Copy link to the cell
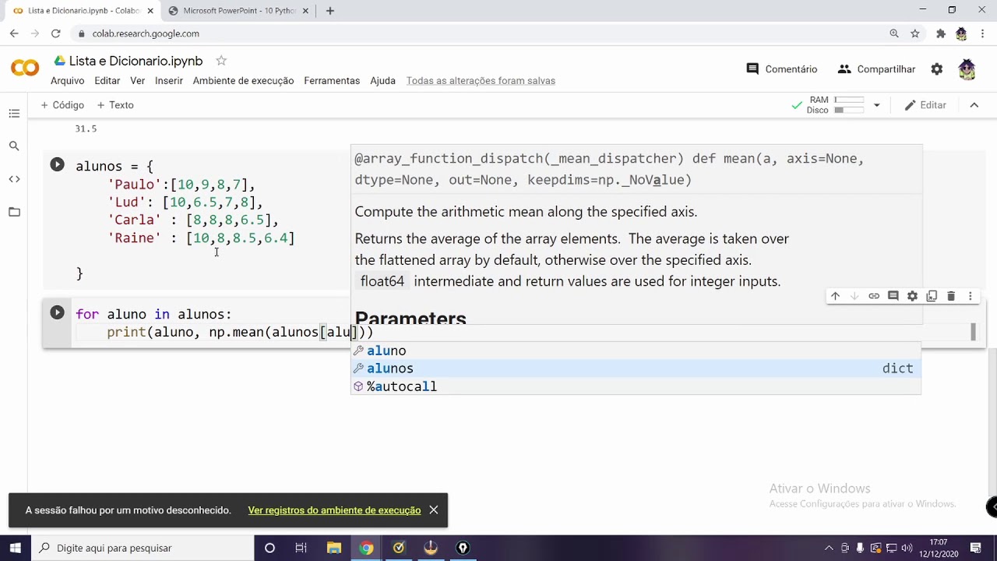Image resolution: width=997 pixels, height=561 pixels. click(874, 296)
